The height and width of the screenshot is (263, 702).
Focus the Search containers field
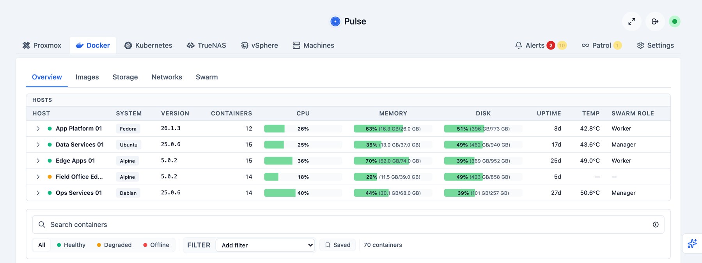(x=348, y=224)
